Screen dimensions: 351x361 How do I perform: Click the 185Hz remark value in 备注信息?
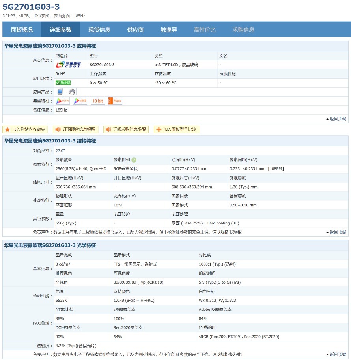61,110
